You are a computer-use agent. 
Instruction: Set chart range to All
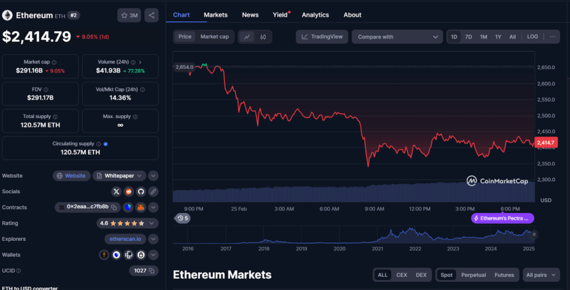coord(512,36)
